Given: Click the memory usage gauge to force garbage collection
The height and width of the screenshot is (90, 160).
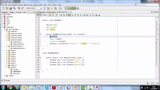Looking at the screenshot, I should point(70,8).
